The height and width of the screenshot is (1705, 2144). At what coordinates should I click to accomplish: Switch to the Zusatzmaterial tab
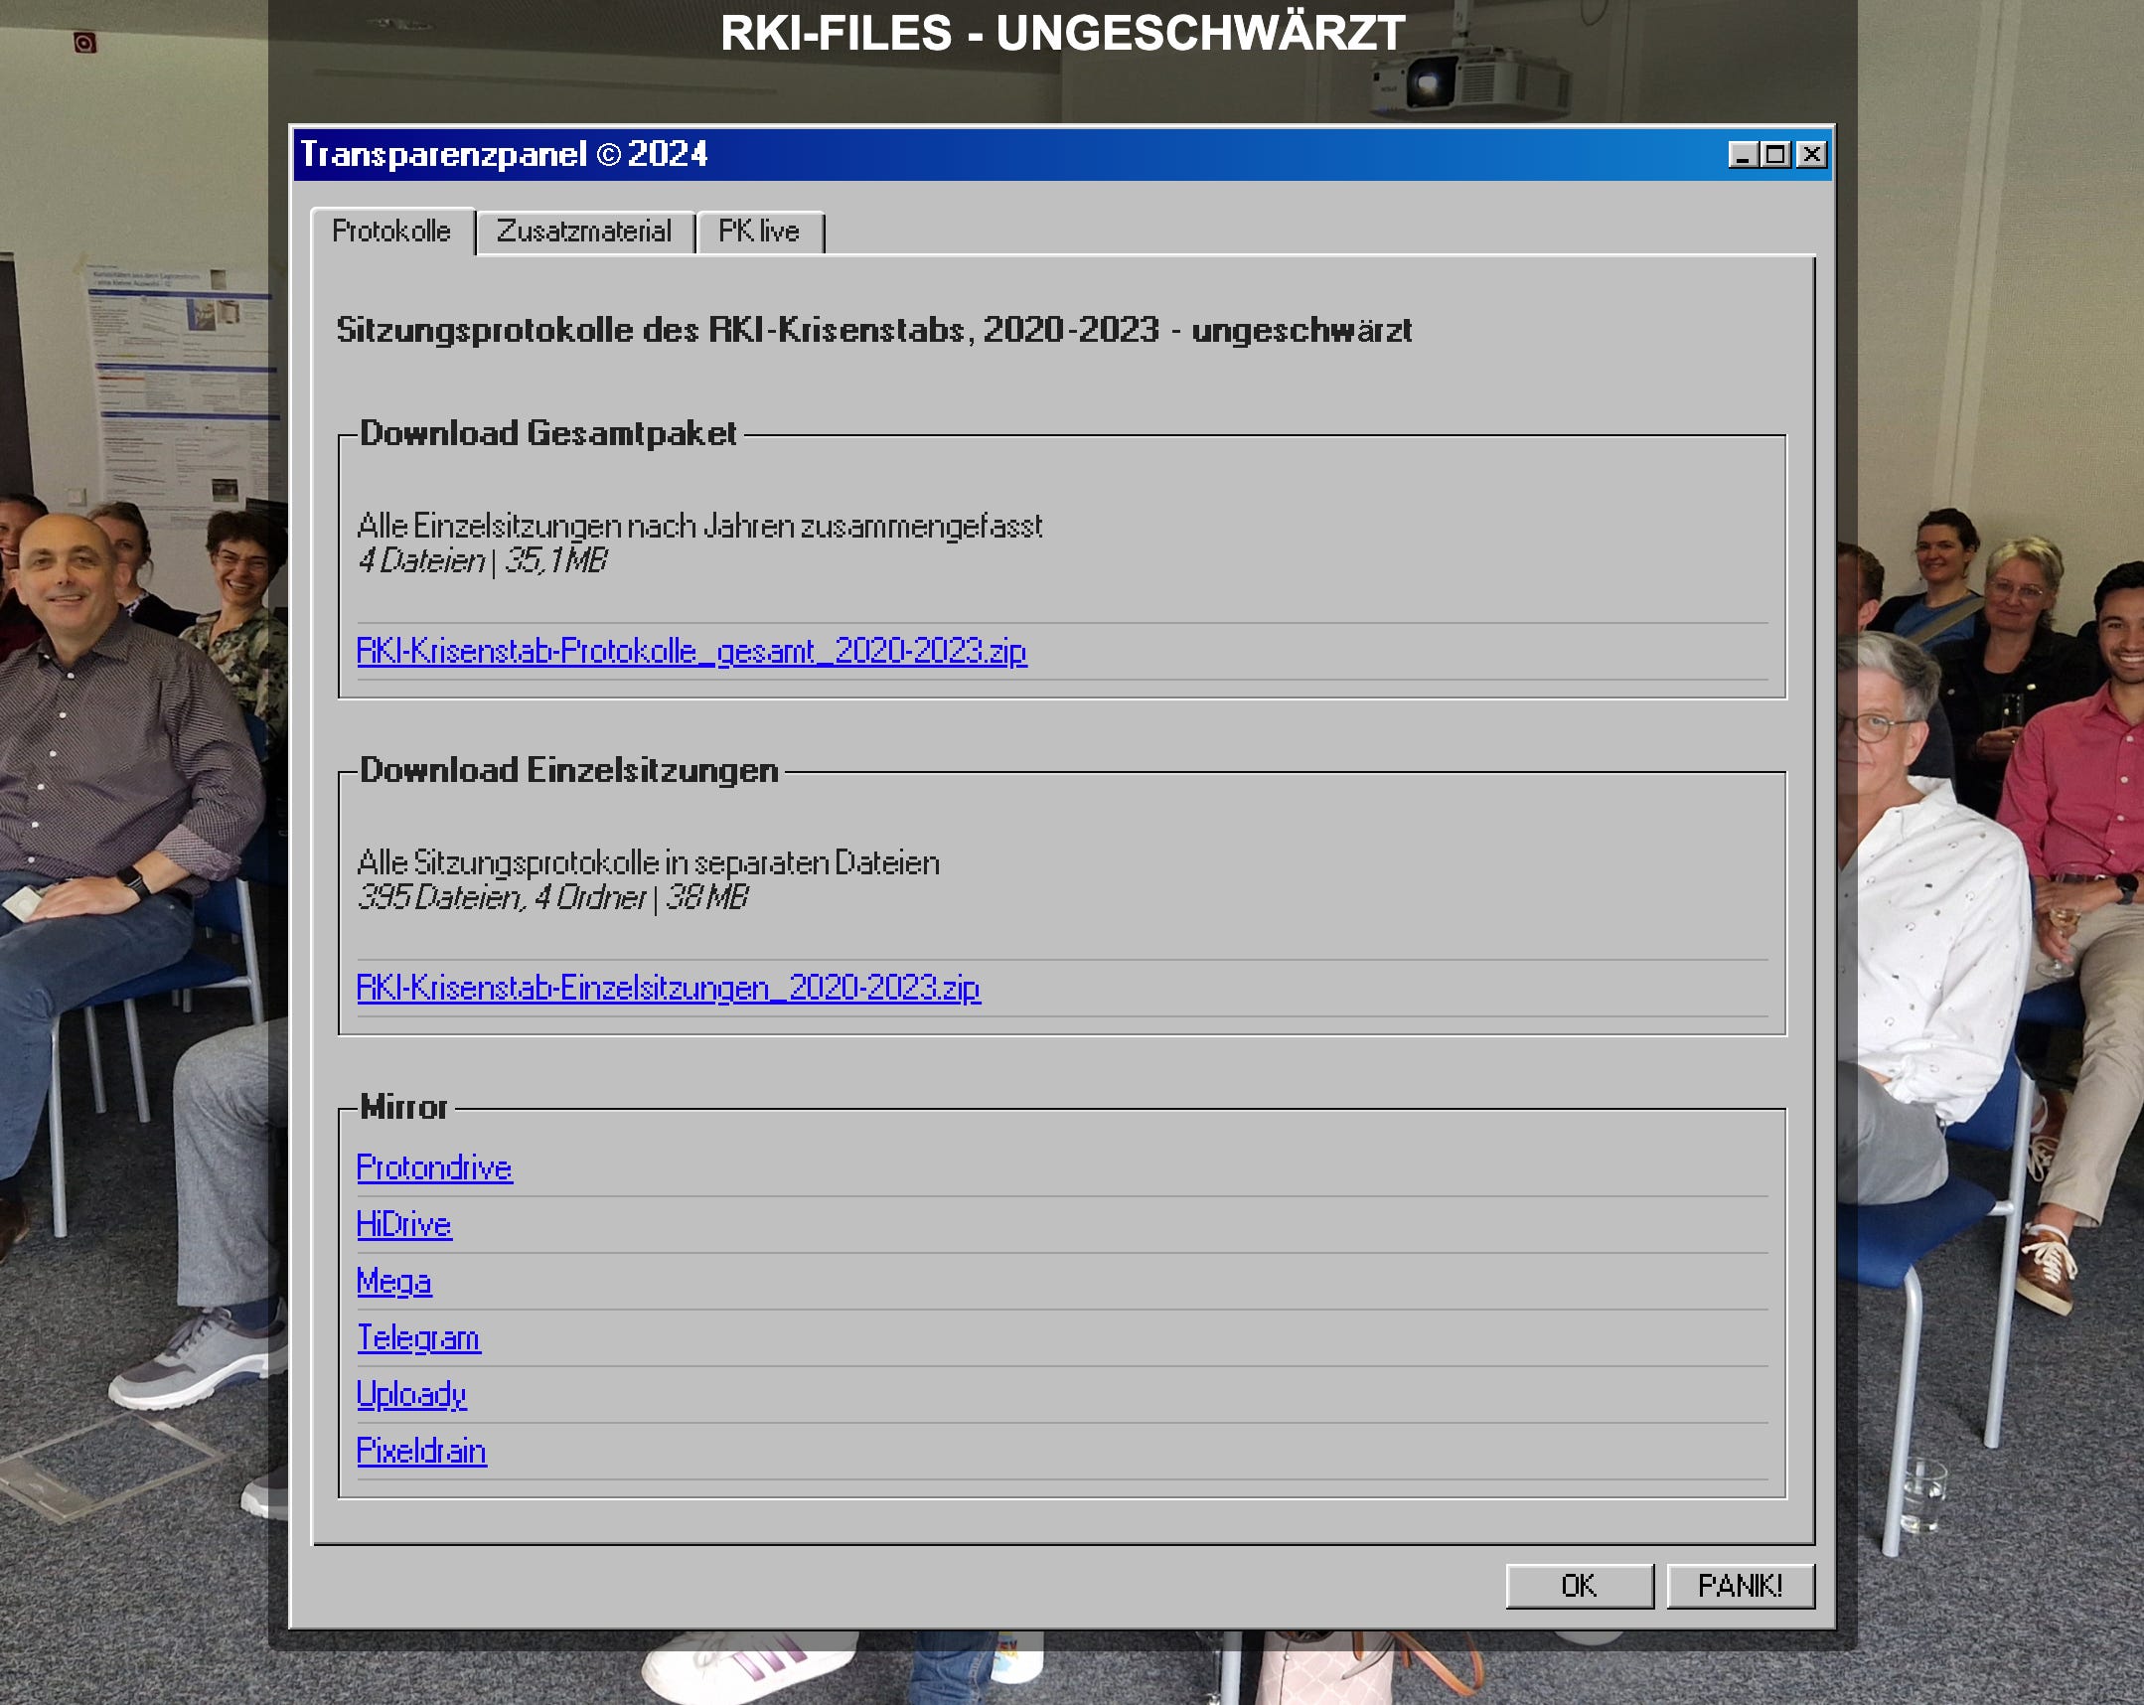pos(587,231)
